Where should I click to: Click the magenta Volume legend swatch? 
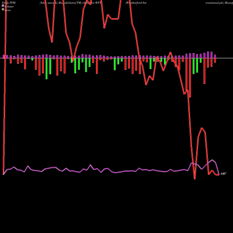[x=3, y=6]
